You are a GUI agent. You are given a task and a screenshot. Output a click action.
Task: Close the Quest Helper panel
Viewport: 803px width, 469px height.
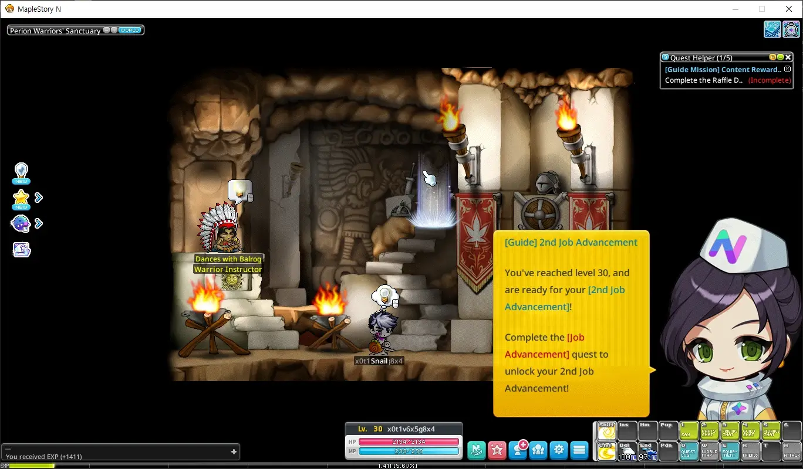(x=789, y=57)
